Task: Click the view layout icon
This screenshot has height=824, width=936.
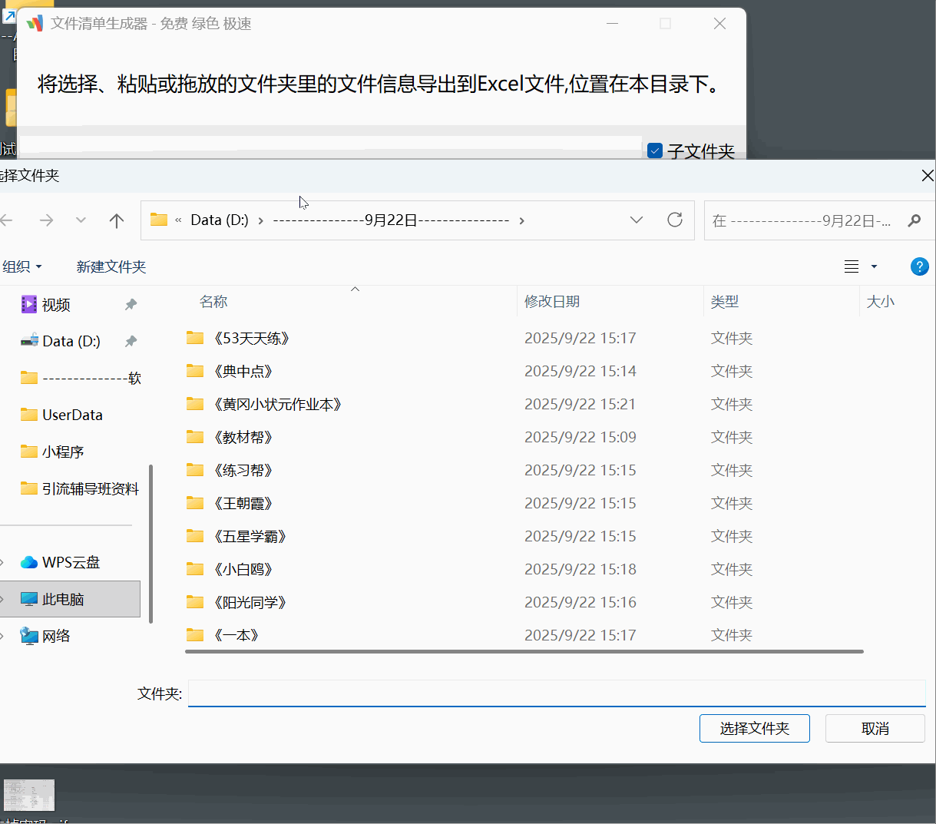Action: pos(851,266)
